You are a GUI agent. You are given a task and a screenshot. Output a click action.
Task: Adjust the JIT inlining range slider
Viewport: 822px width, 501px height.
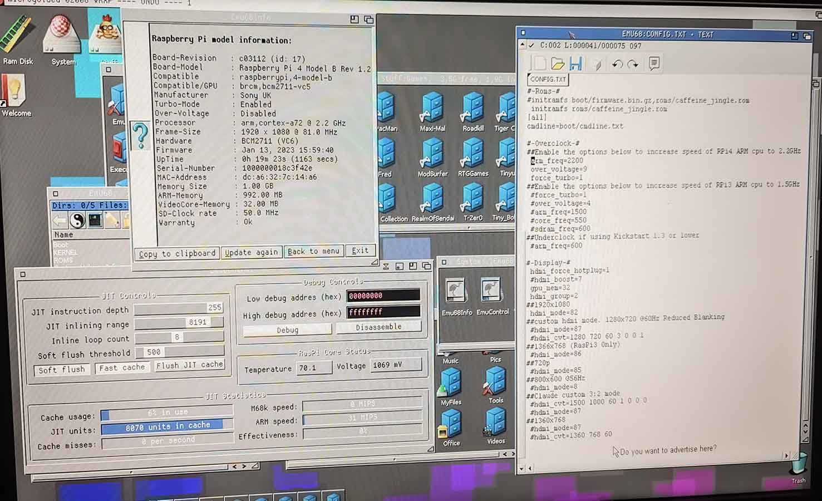coord(179,322)
